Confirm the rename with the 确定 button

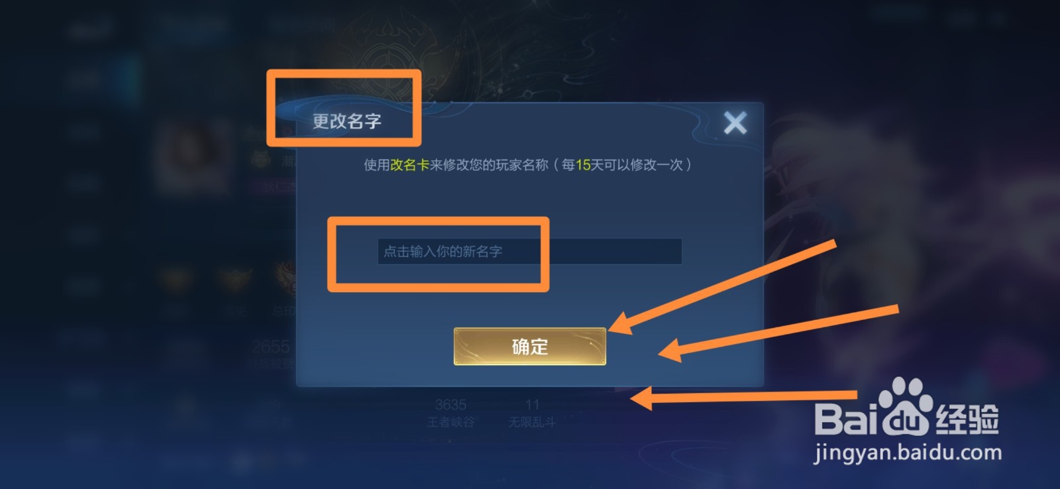[x=529, y=347]
